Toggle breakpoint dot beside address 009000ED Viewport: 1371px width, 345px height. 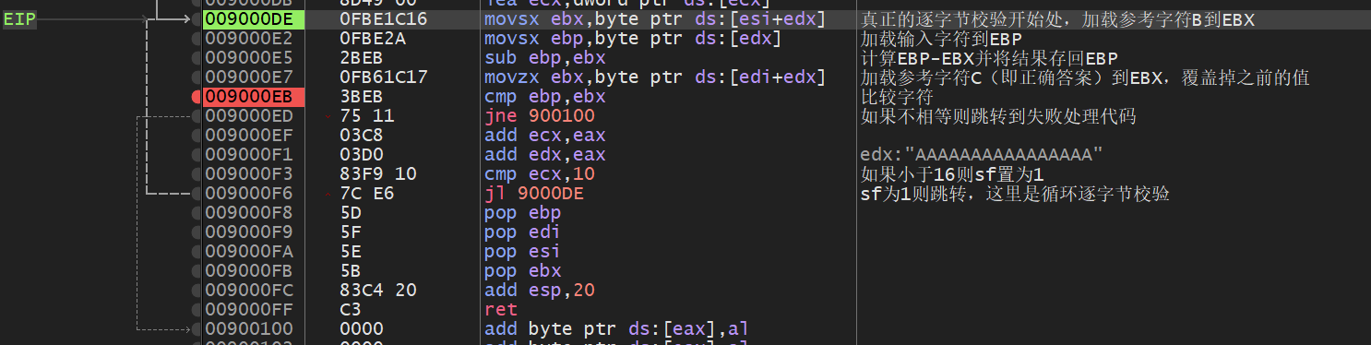(x=196, y=116)
